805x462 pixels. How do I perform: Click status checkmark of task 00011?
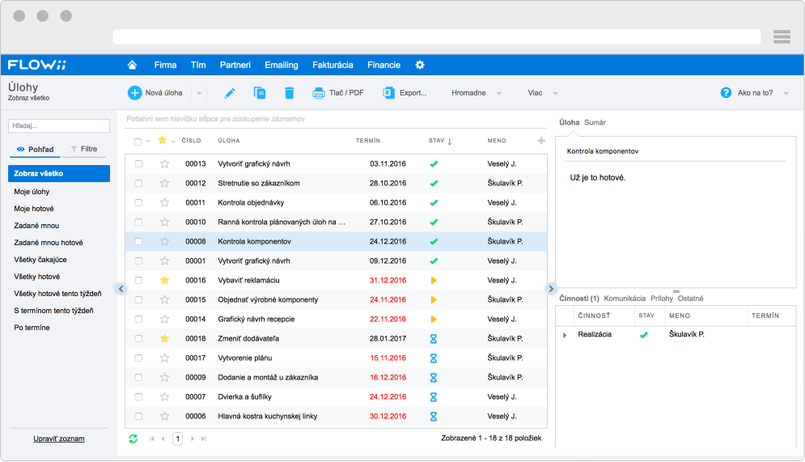(x=434, y=203)
